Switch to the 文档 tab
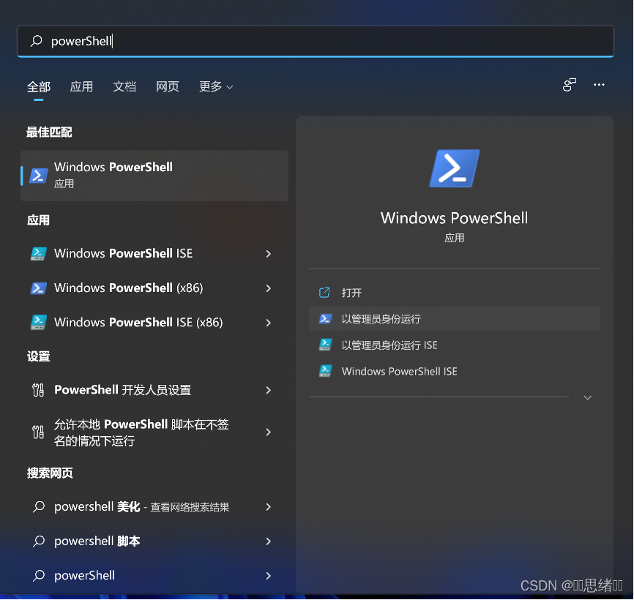 pos(124,86)
